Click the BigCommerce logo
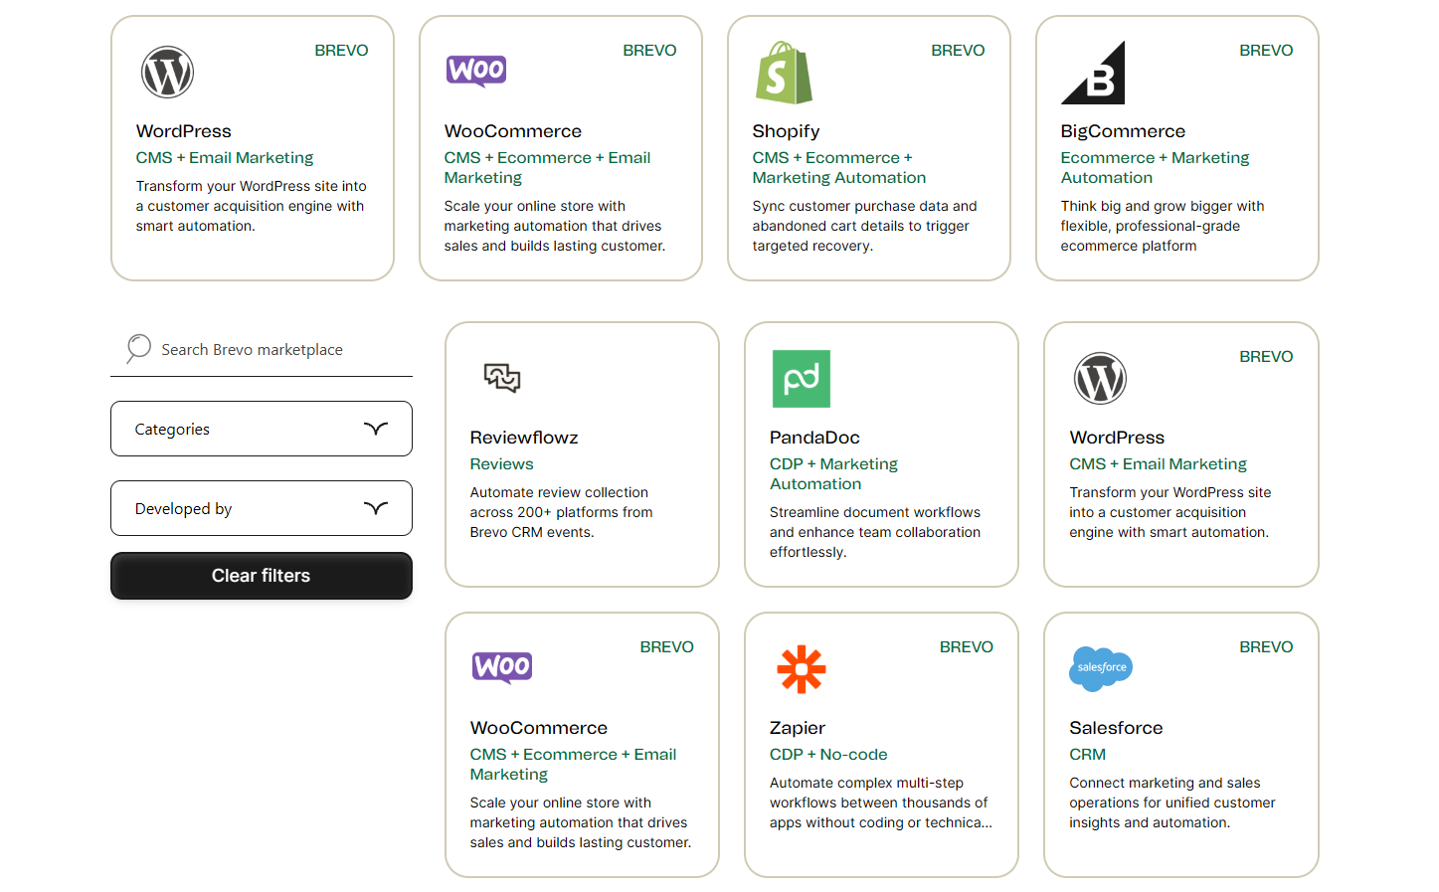The image size is (1439, 892). click(1093, 73)
